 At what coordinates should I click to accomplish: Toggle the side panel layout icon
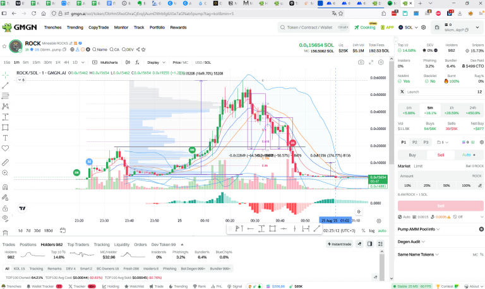(369, 244)
